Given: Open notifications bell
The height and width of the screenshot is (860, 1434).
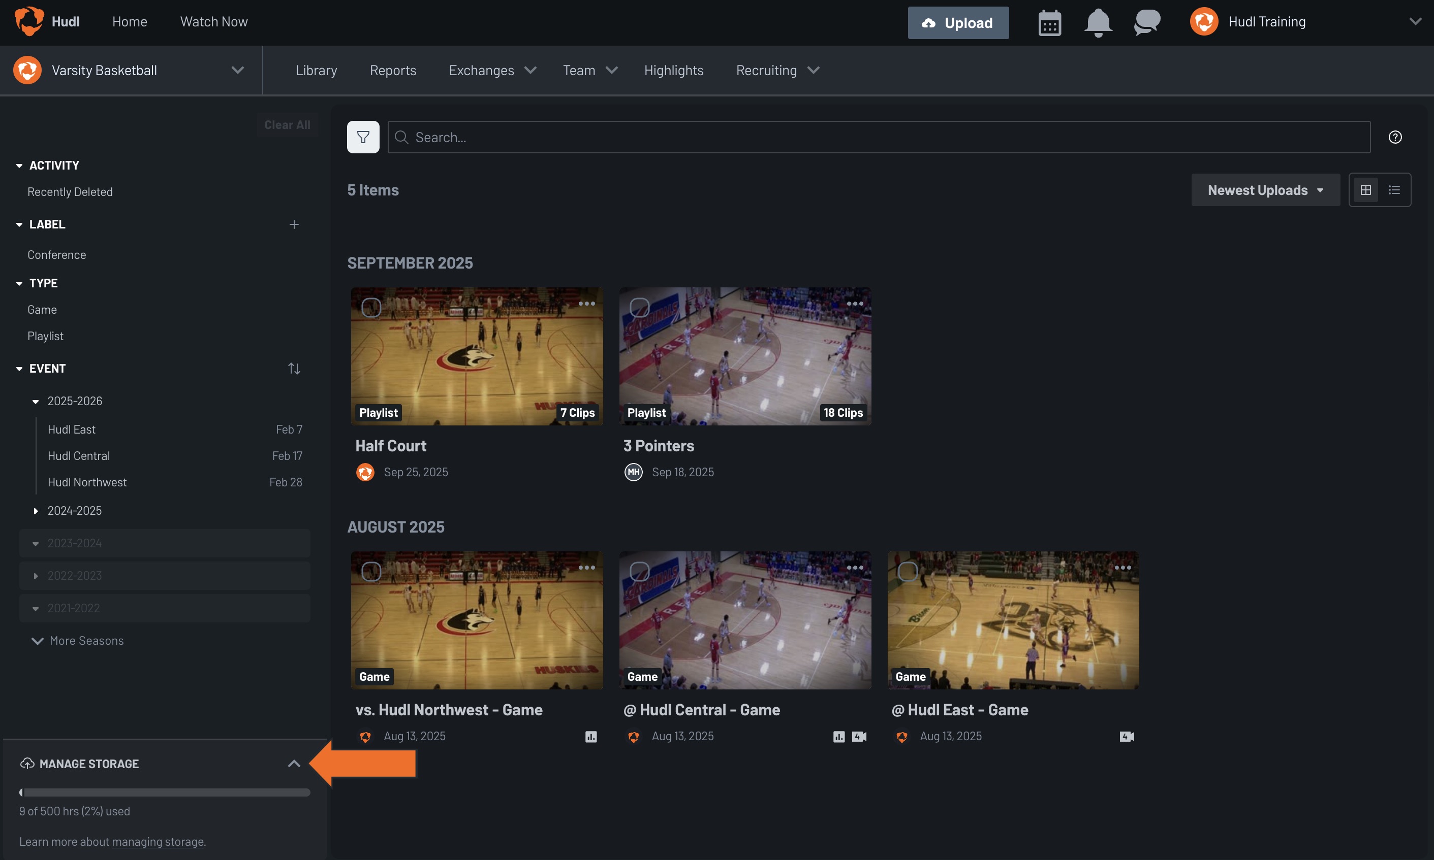Looking at the screenshot, I should pos(1098,23).
